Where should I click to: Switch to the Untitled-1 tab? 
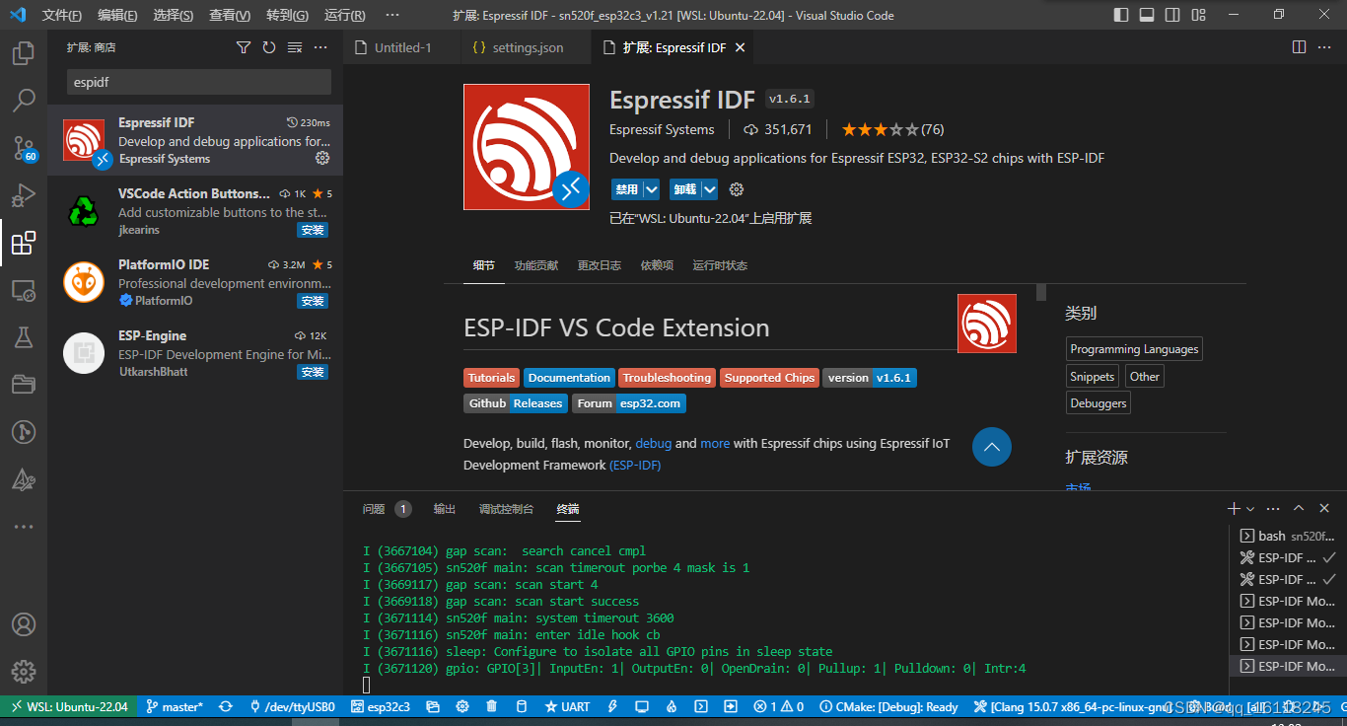[401, 47]
